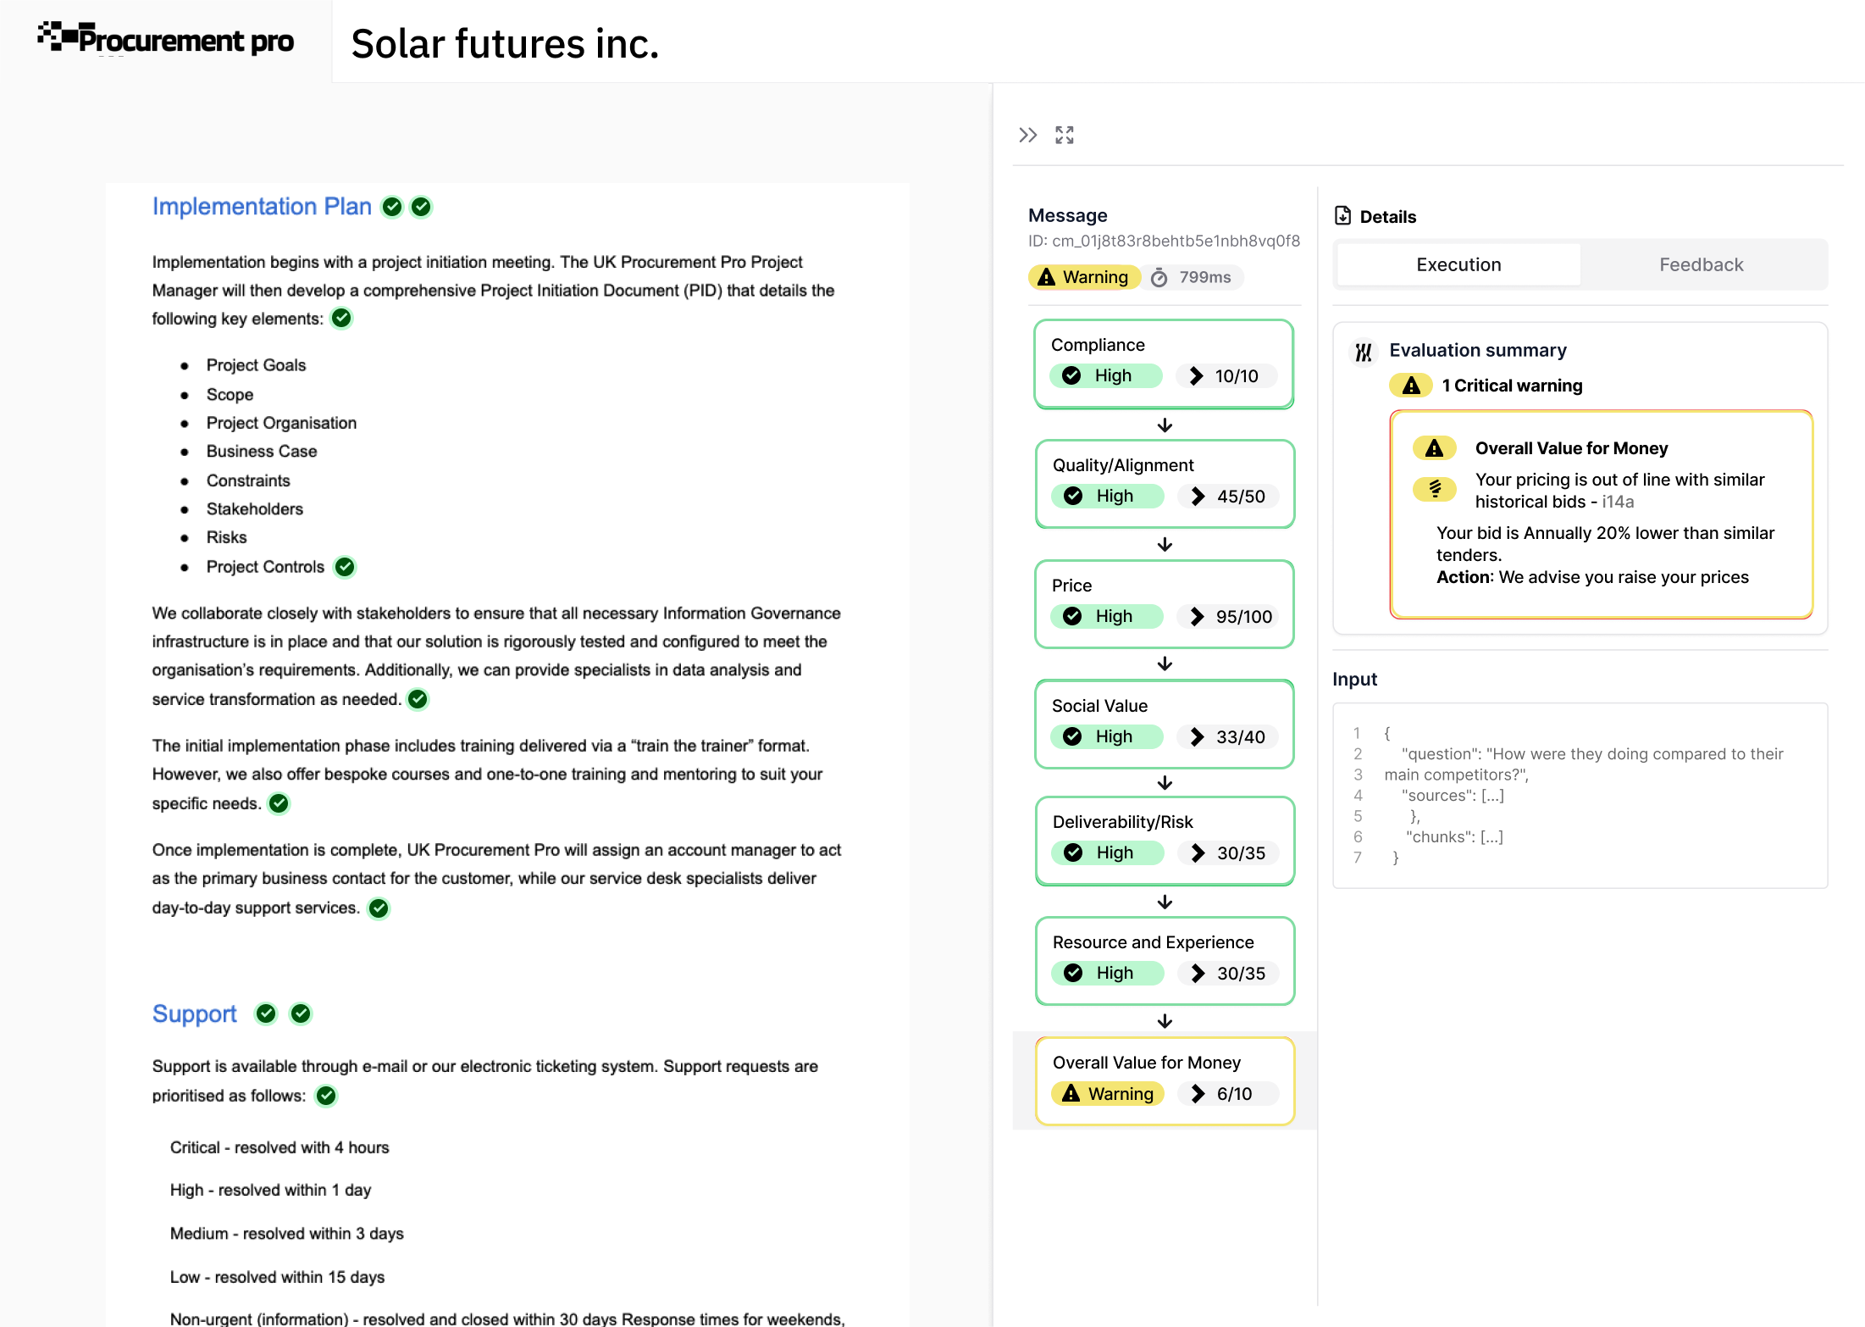Click the lightbulb icon in the pricing warning
Viewport: 1865px width, 1327px height.
[x=1434, y=490]
